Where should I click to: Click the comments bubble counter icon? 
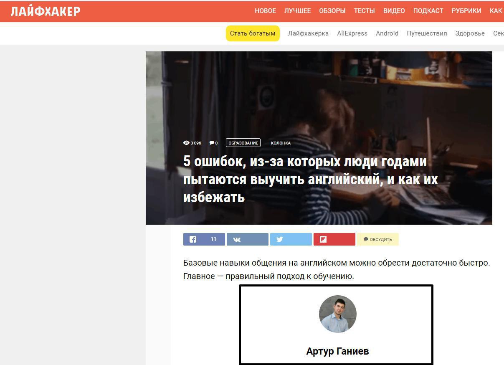(212, 143)
